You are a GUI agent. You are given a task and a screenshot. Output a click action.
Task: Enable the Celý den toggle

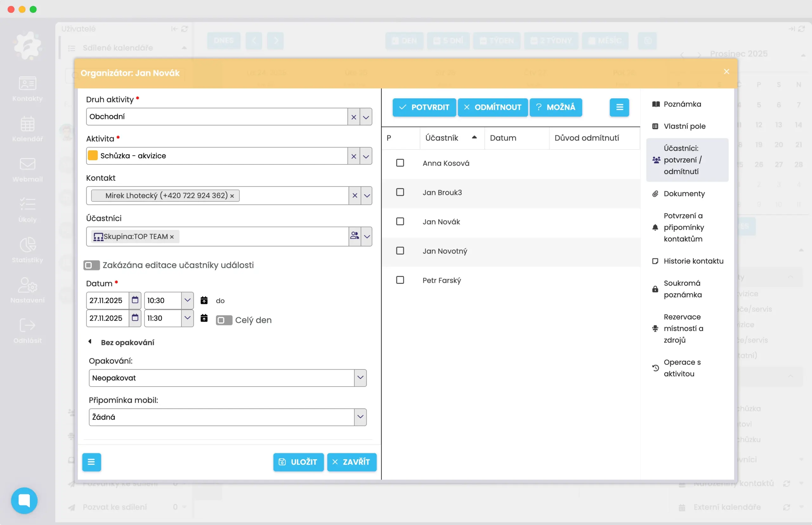point(224,320)
